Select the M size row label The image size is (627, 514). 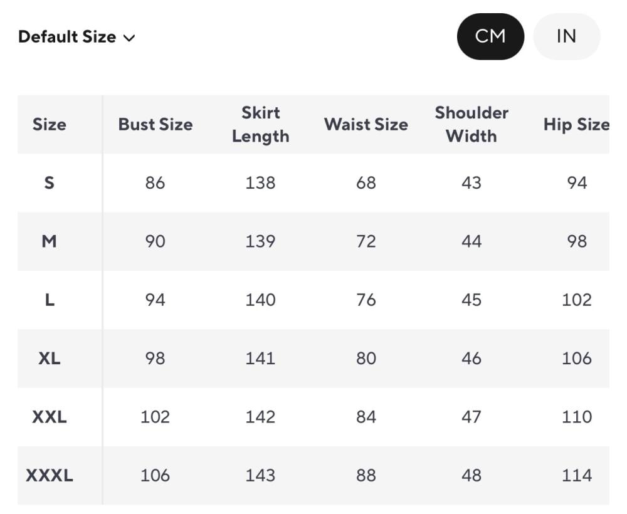[50, 241]
